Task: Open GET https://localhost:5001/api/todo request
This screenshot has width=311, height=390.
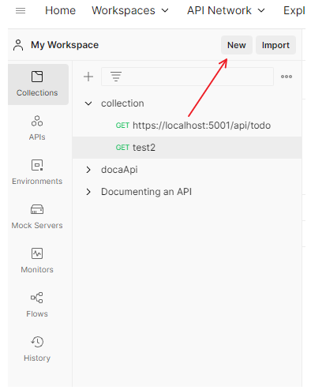Action: click(187, 126)
